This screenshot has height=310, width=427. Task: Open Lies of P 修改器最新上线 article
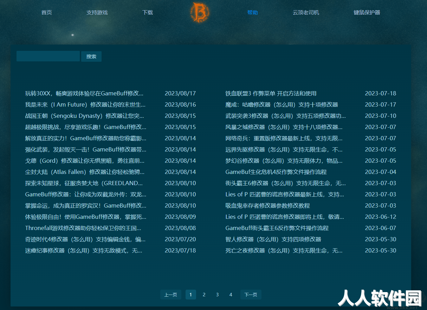coord(285,194)
